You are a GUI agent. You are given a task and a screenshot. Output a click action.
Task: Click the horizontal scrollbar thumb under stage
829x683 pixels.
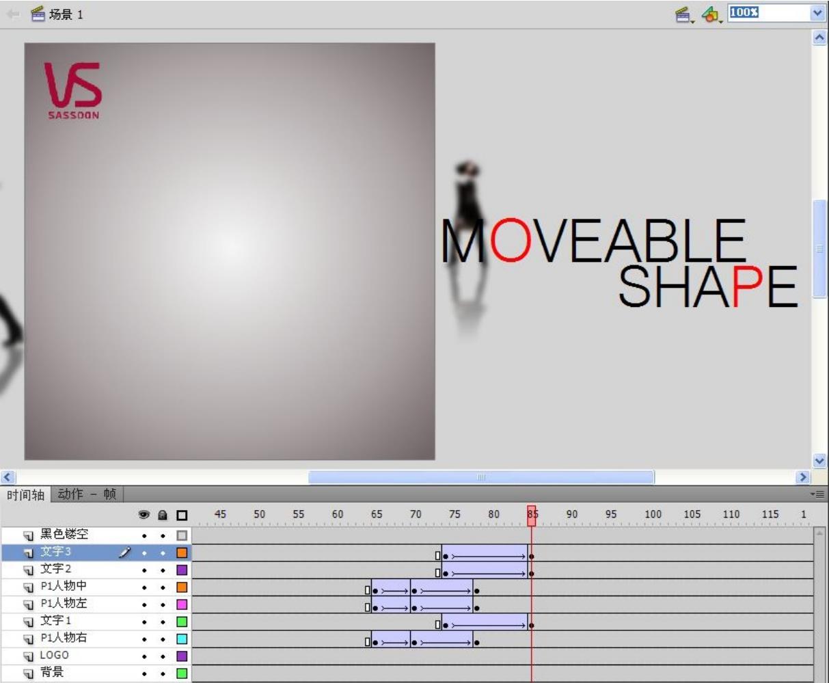(481, 477)
